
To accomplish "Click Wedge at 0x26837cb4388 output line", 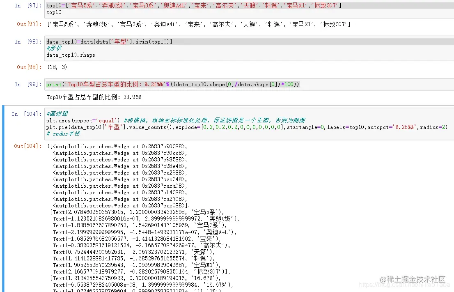I will pyautogui.click(x=120, y=193).
